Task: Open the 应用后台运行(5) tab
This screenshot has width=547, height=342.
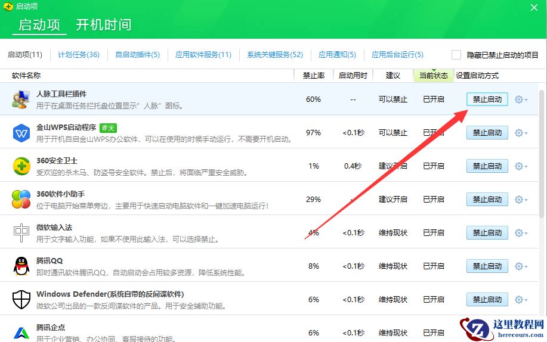Action: click(397, 55)
